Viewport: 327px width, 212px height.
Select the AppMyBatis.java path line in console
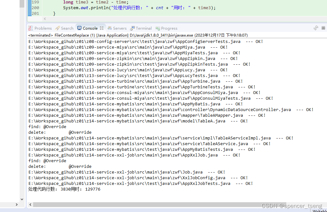click(x=126, y=104)
